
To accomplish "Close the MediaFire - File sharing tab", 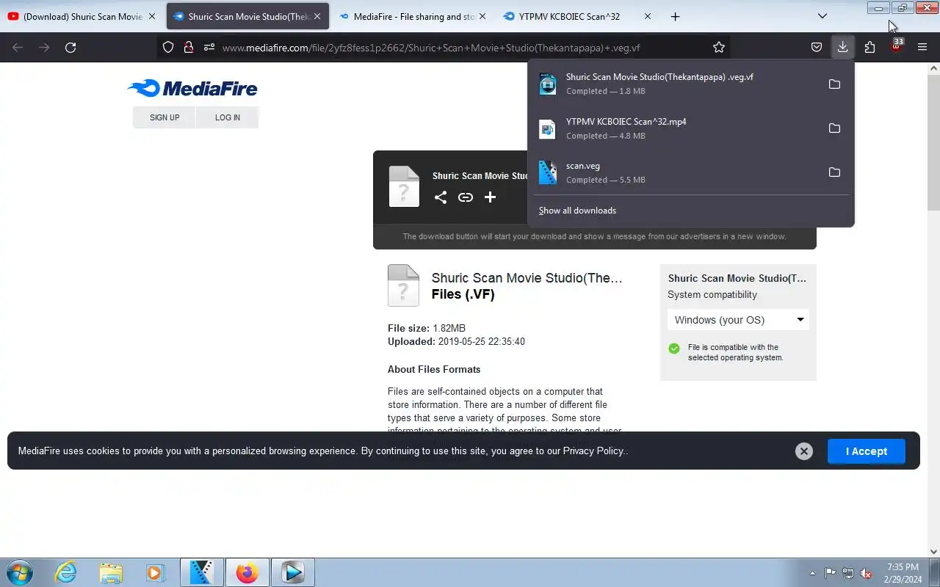I will pos(482,16).
